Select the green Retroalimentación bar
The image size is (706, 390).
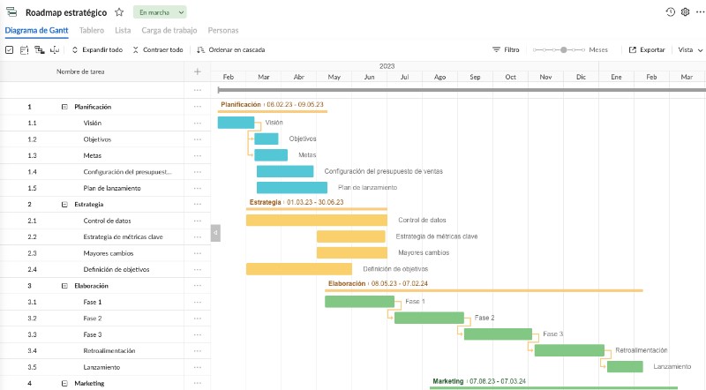coord(569,350)
